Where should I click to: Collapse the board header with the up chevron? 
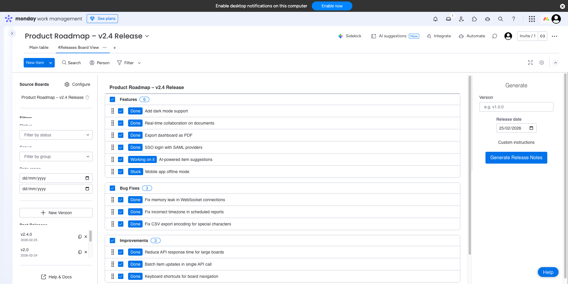[556, 63]
